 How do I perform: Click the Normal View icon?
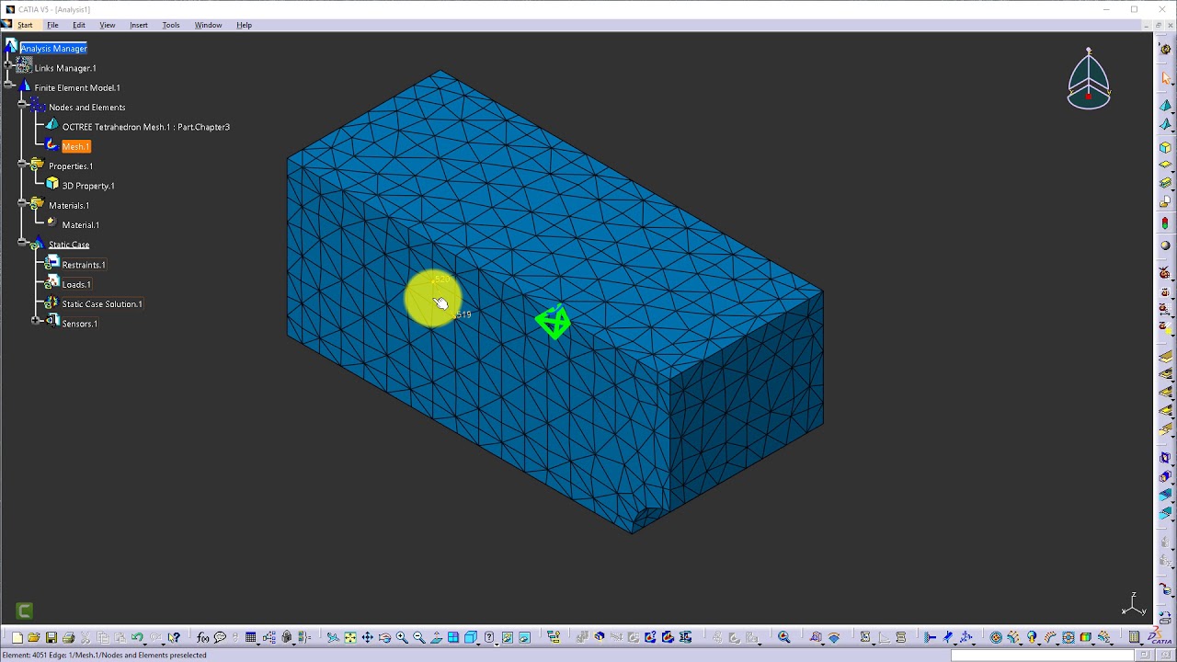tap(436, 637)
